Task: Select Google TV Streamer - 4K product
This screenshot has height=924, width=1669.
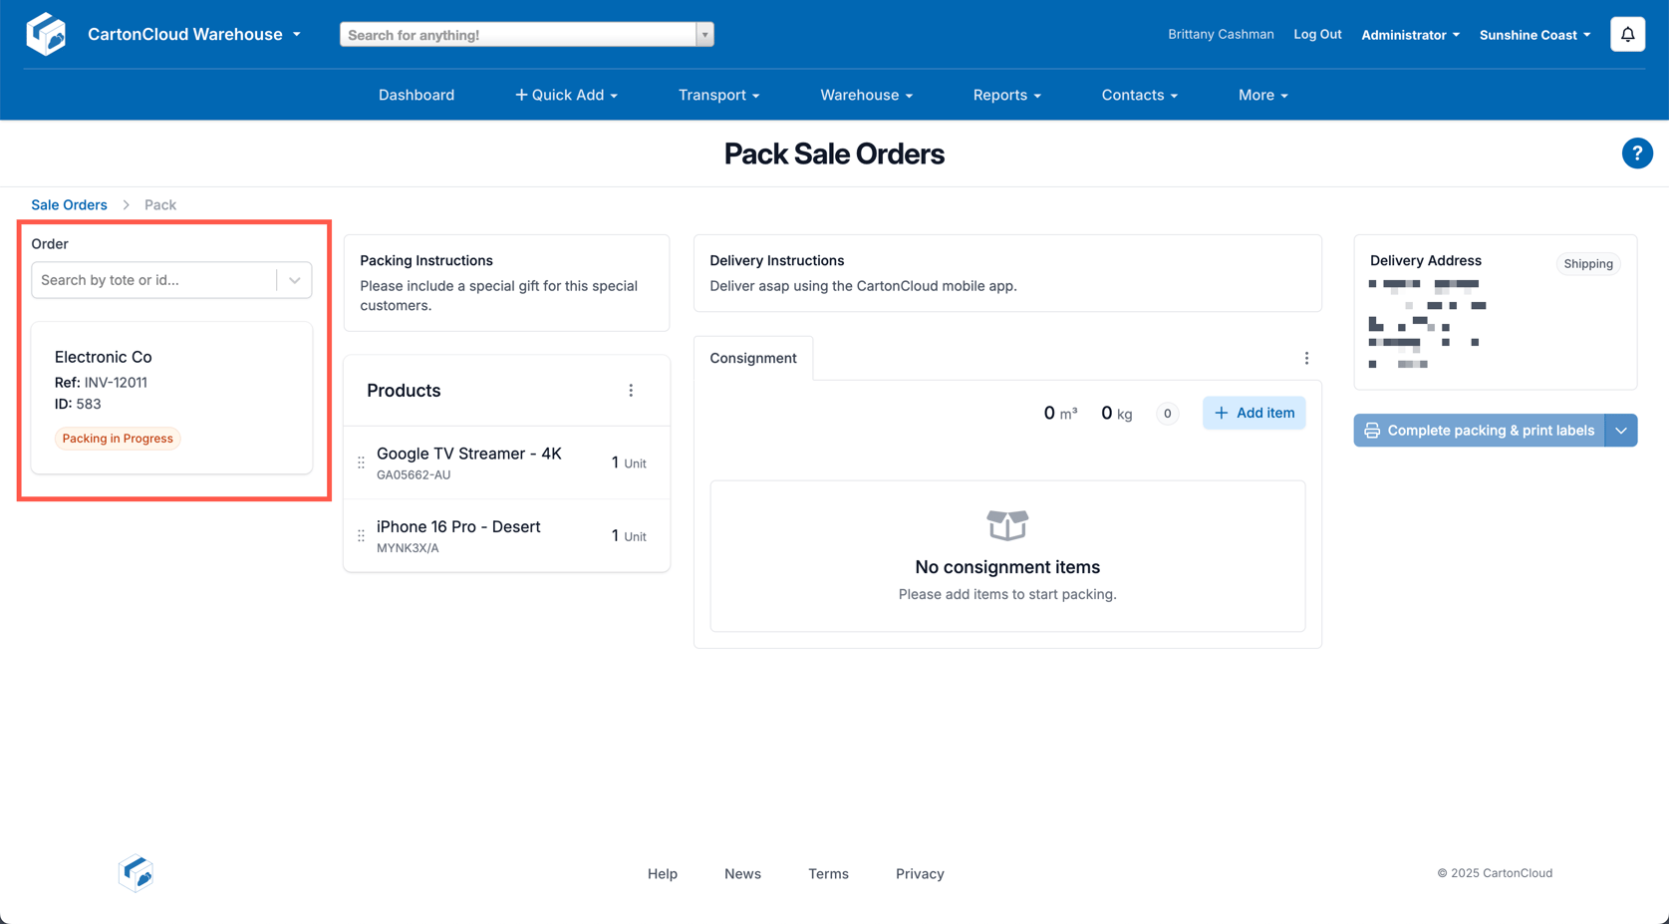Action: pyautogui.click(x=506, y=462)
